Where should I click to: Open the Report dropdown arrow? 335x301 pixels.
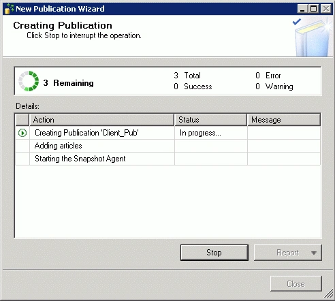point(314,253)
